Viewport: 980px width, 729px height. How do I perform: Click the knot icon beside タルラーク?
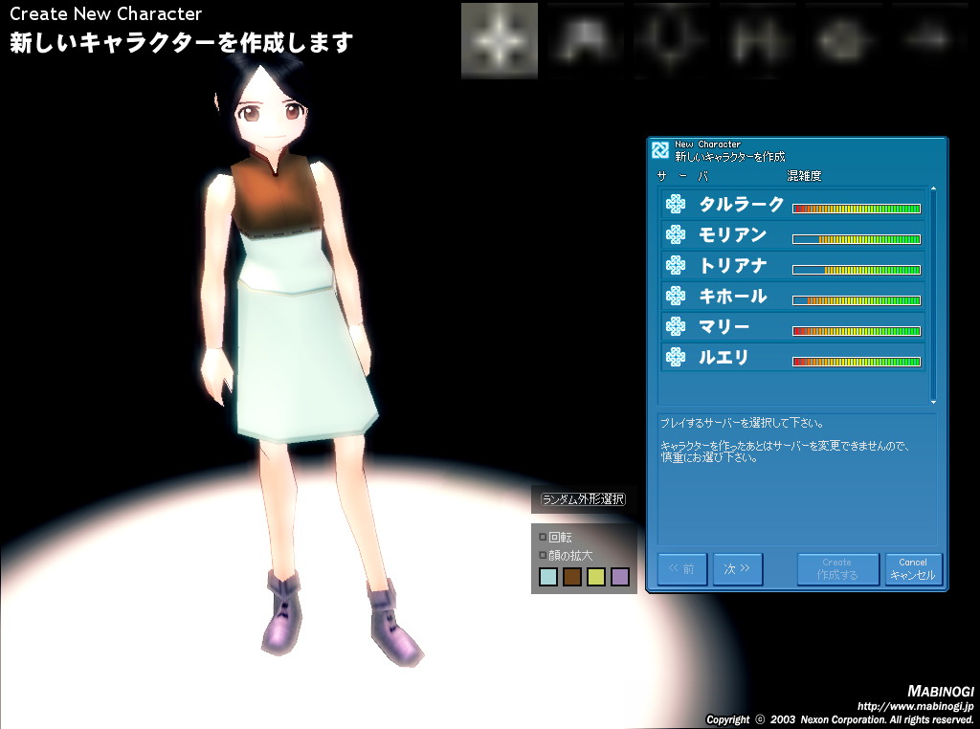pyautogui.click(x=676, y=205)
